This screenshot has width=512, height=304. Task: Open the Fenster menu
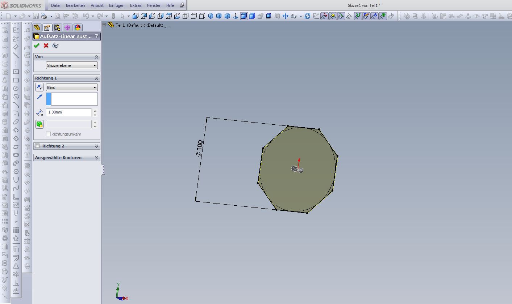pos(154,5)
